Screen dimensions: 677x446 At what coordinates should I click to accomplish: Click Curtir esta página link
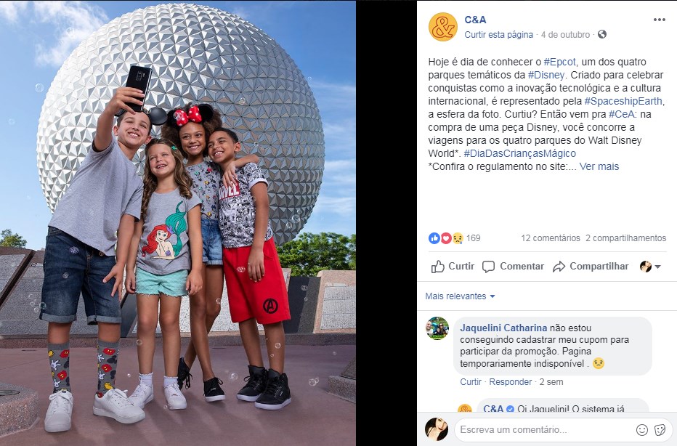pyautogui.click(x=499, y=35)
